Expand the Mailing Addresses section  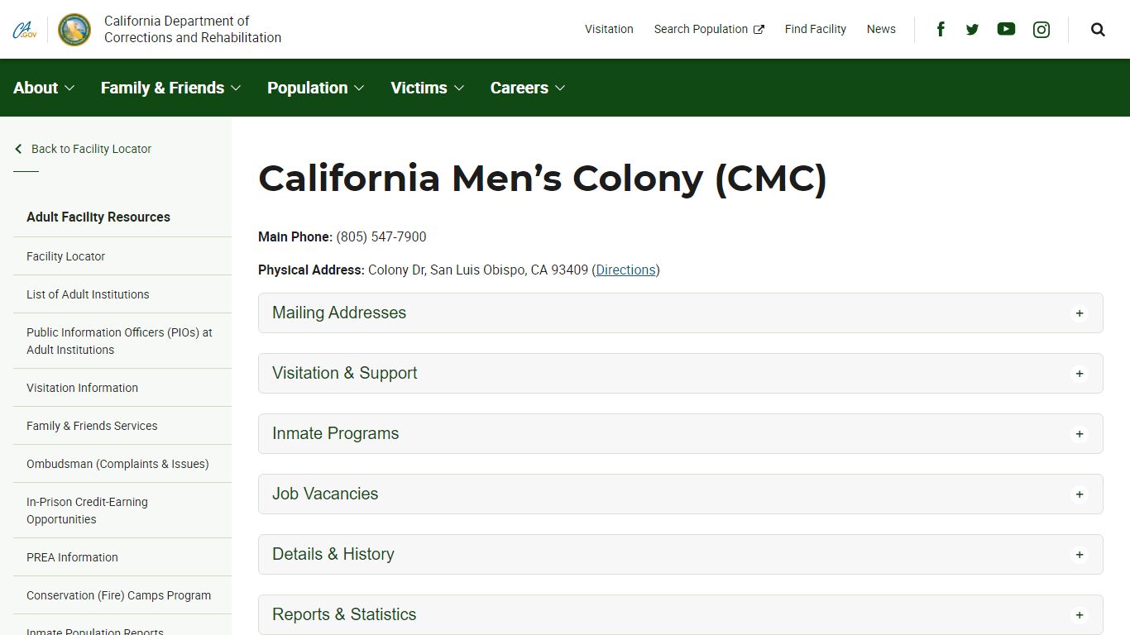pyautogui.click(x=680, y=313)
